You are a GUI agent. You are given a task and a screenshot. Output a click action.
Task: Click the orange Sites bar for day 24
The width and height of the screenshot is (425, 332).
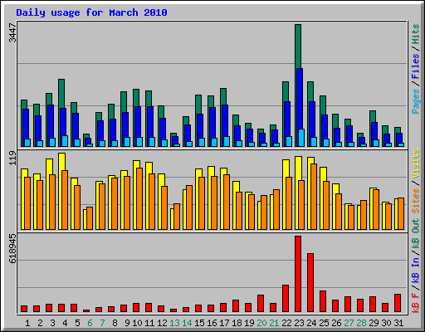click(x=314, y=197)
